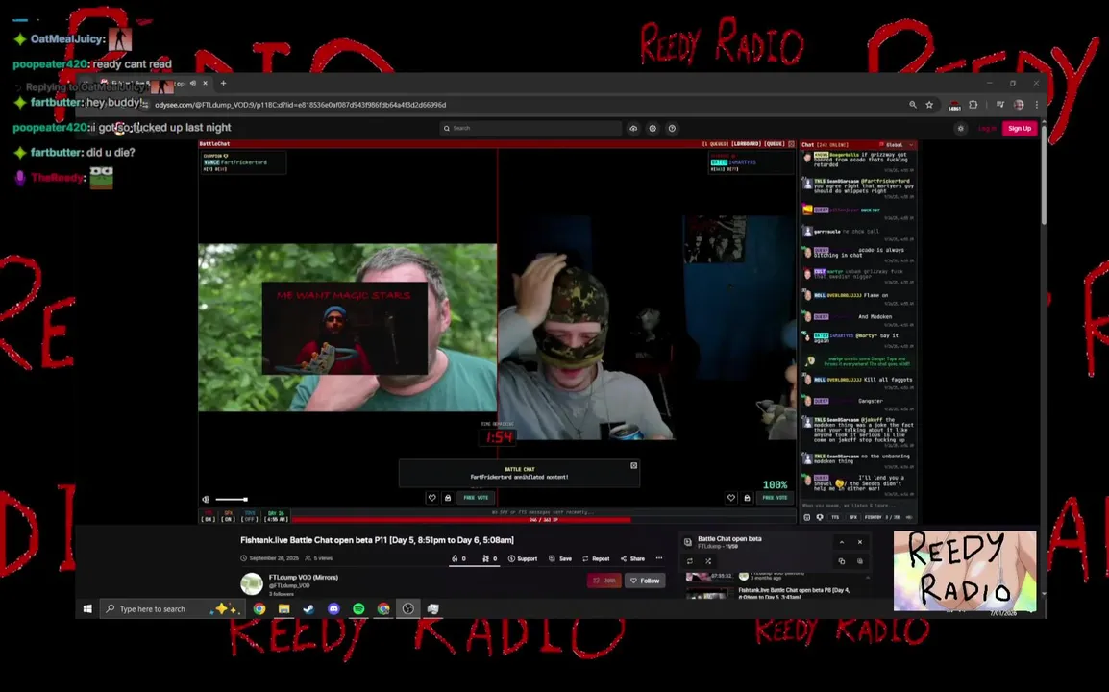1109x692 pixels.
Task: Click the slime dislike icon with 0
Action: [489, 558]
